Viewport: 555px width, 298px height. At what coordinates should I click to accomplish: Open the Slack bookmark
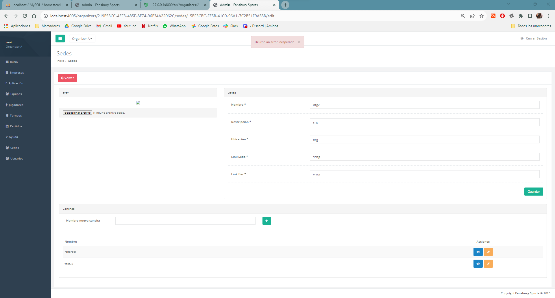[x=231, y=26]
